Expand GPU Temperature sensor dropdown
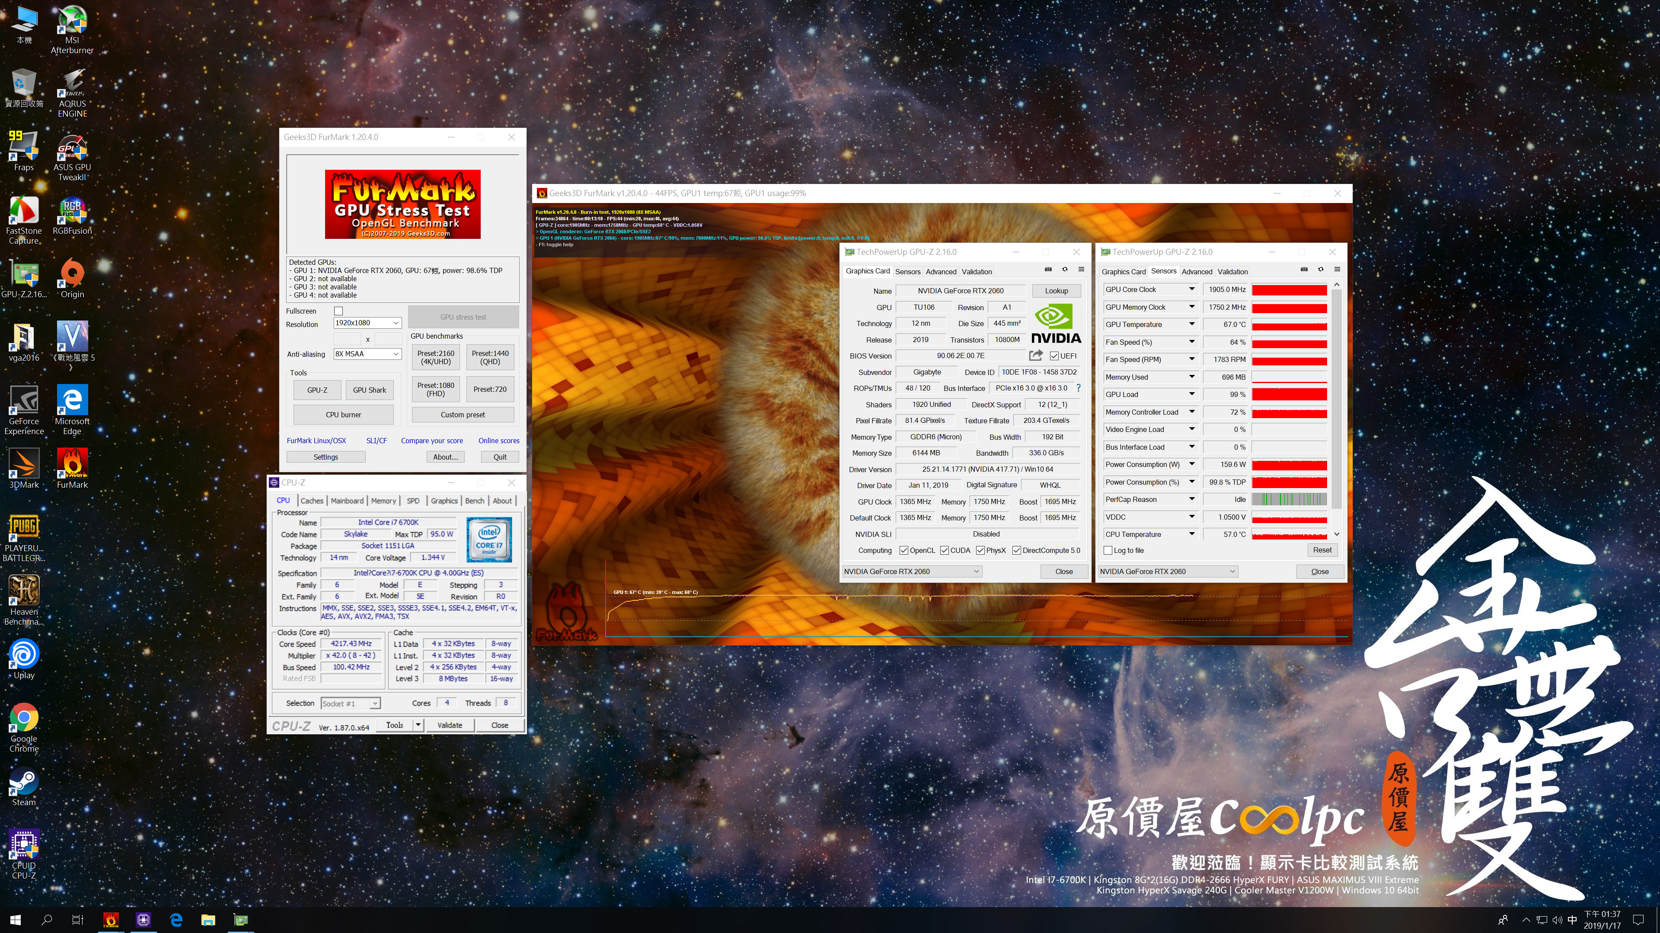This screenshot has height=933, width=1660. [1191, 324]
